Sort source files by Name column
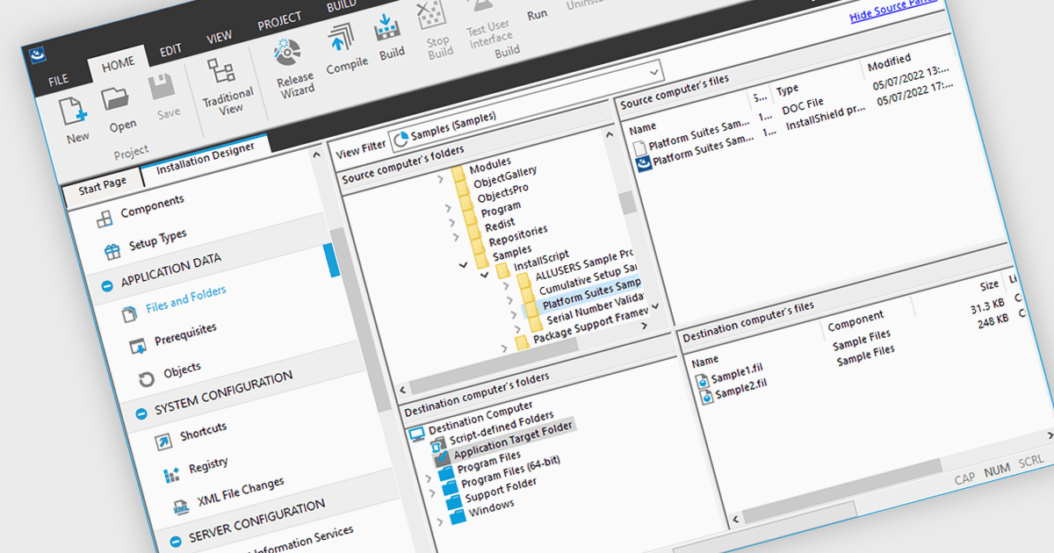The image size is (1054, 553). point(642,128)
